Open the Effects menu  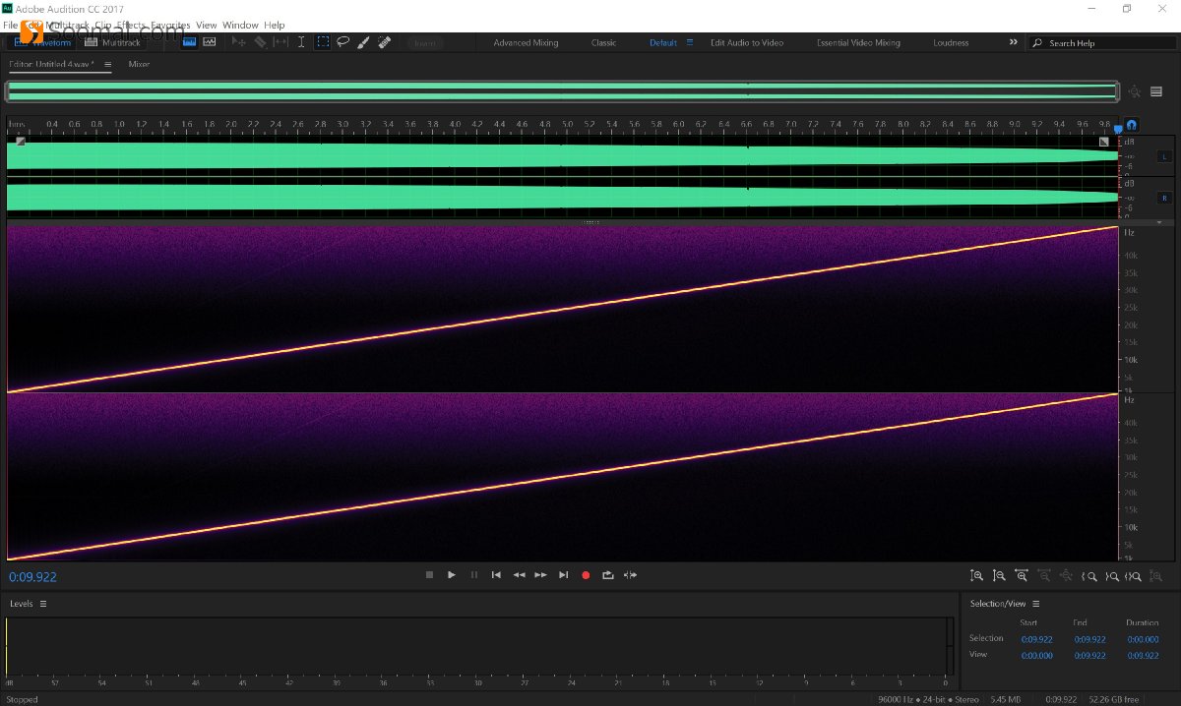[x=130, y=25]
